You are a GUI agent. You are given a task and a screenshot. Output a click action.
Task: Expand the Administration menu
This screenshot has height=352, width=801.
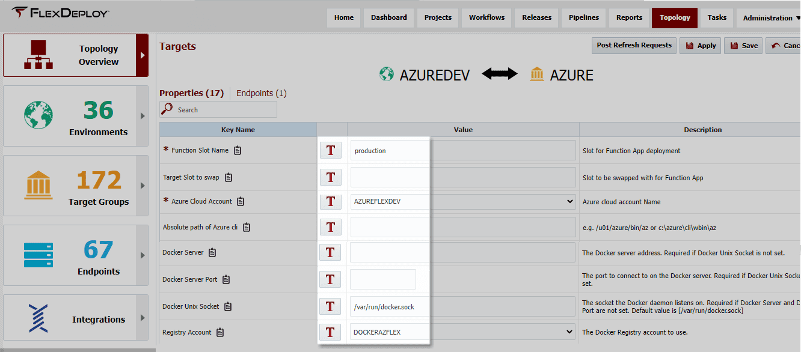[x=767, y=18]
